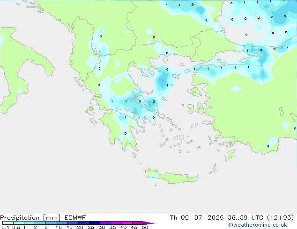Click the '30' legend scale value
This screenshot has height=229, width=297.
pos(102,227)
